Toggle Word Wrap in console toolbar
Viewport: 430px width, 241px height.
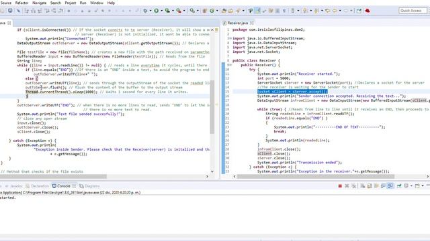point(376,186)
